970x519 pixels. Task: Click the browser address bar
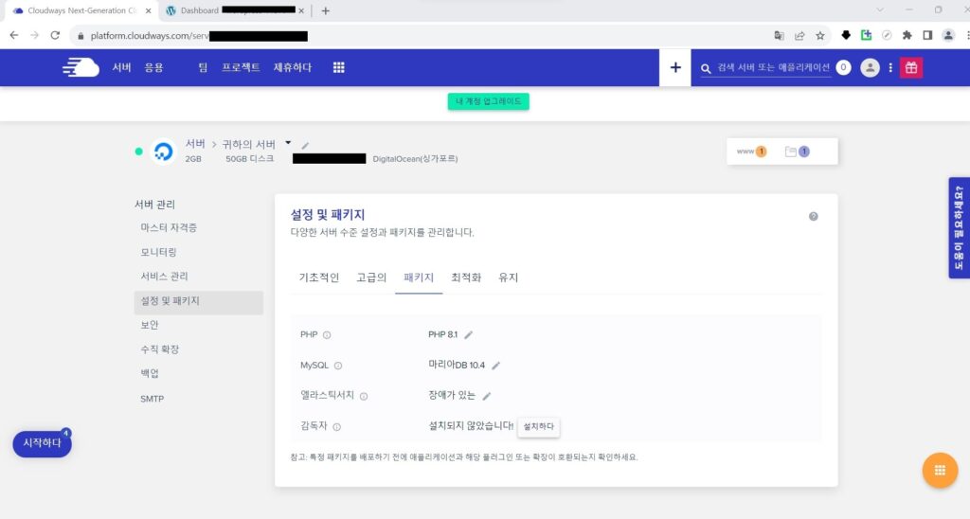pos(421,36)
